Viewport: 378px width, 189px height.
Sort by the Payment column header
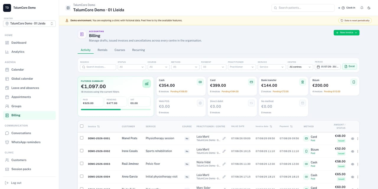click(x=286, y=126)
